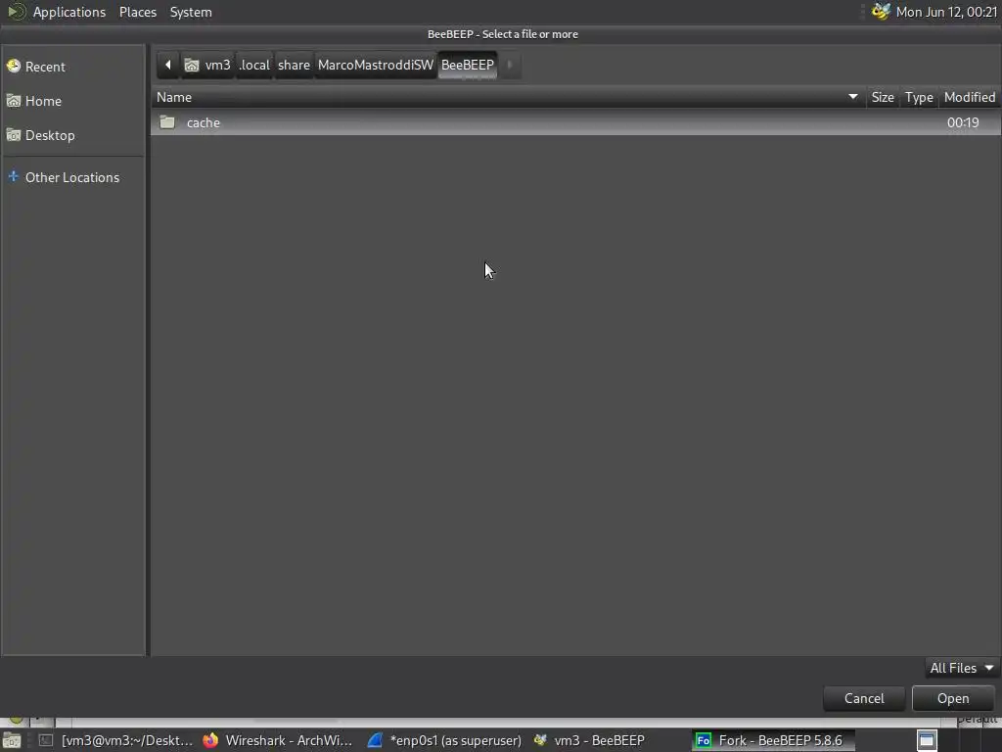
Task: Click the forward arrow in path bar
Action: pos(510,65)
